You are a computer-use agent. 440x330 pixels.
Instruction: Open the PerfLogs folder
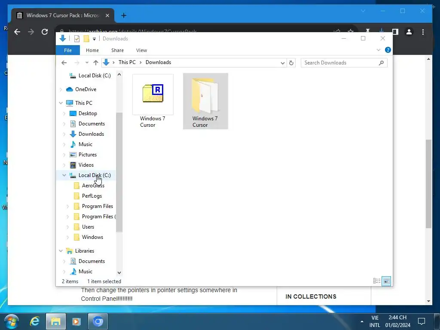click(x=92, y=196)
